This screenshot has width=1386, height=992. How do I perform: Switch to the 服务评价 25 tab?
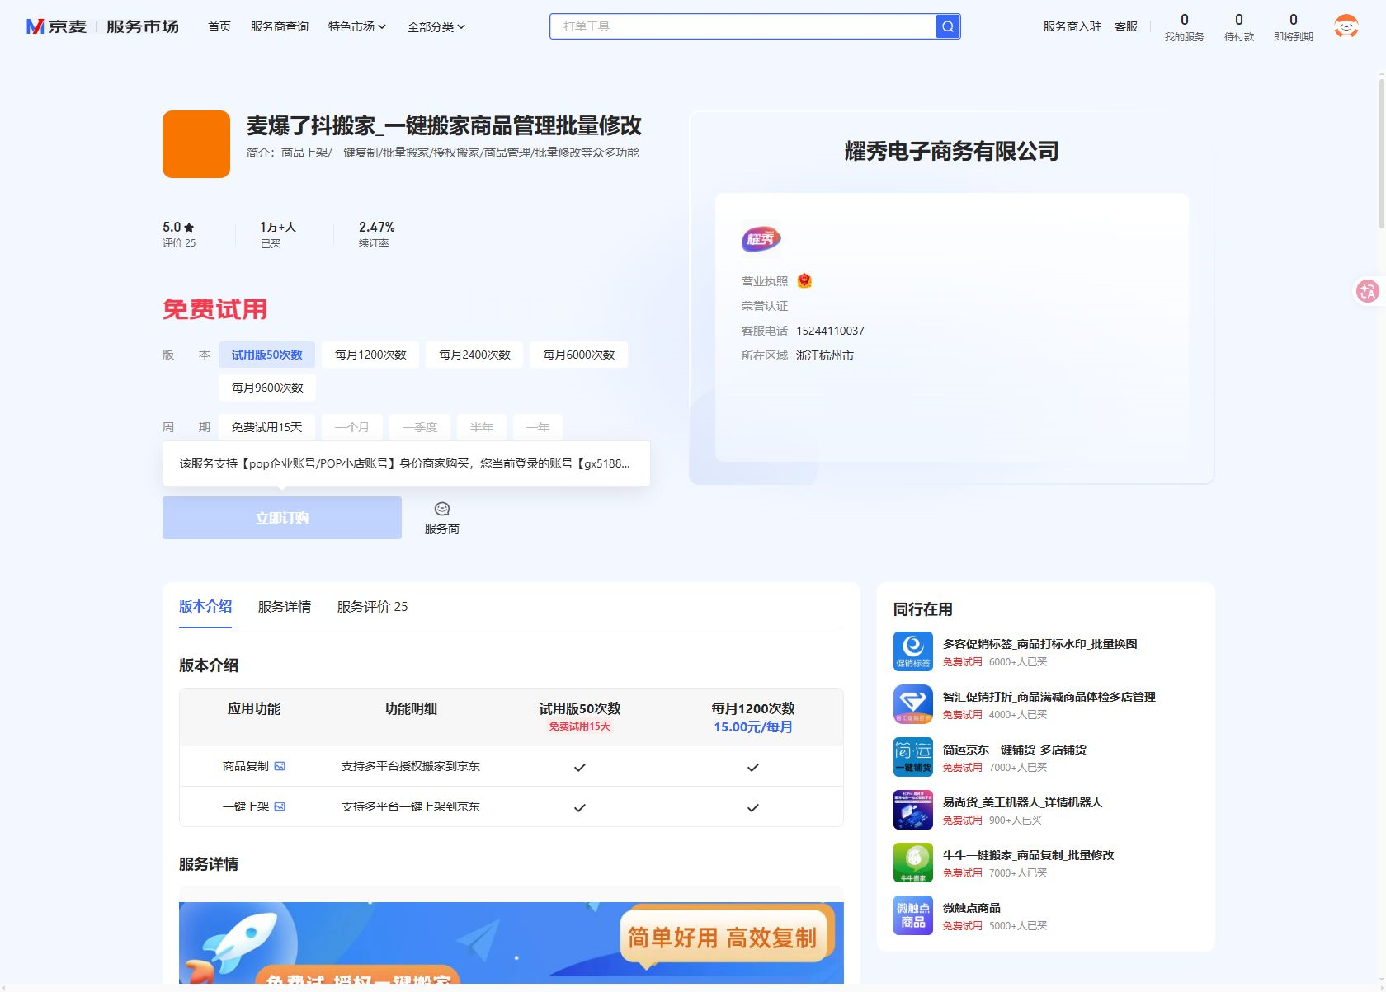(372, 607)
